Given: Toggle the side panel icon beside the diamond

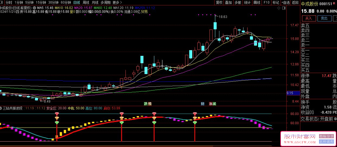Looking at the screenshot, I should coord(284,8).
